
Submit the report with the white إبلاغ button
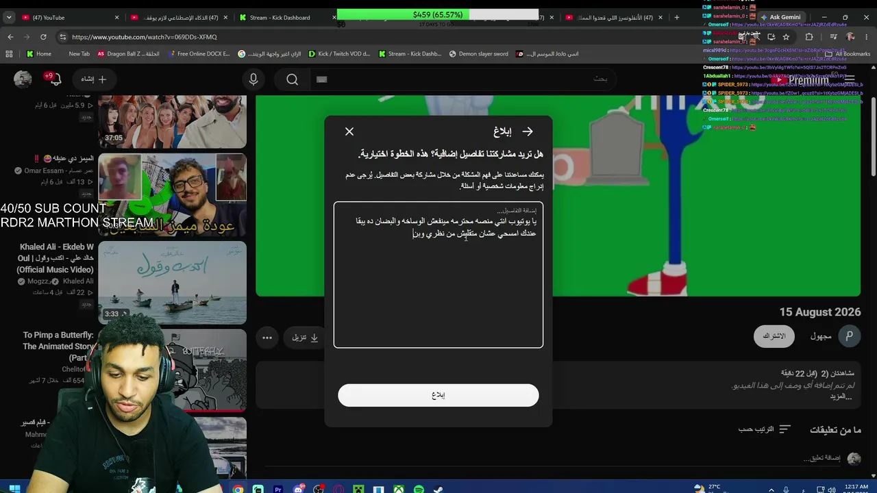(x=438, y=395)
